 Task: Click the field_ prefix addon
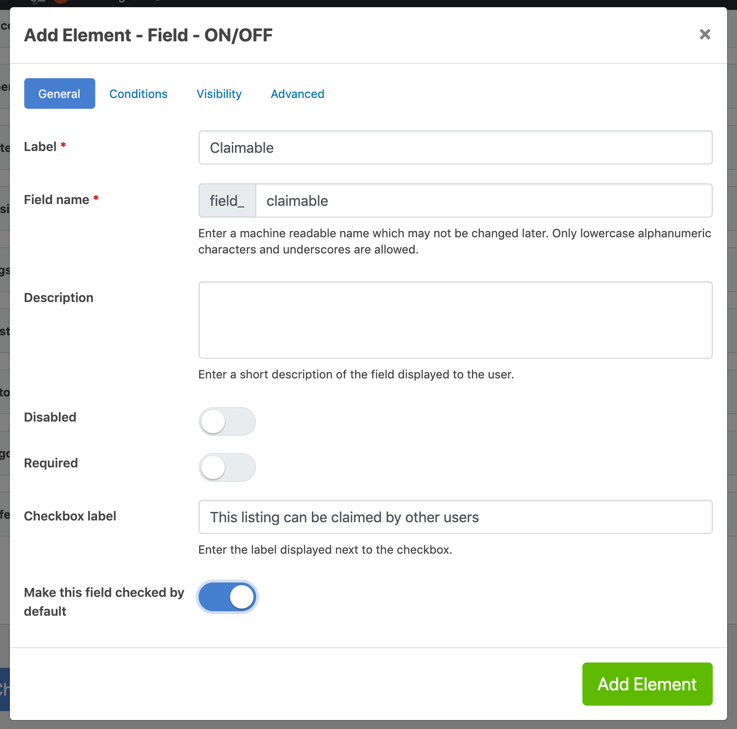click(227, 200)
